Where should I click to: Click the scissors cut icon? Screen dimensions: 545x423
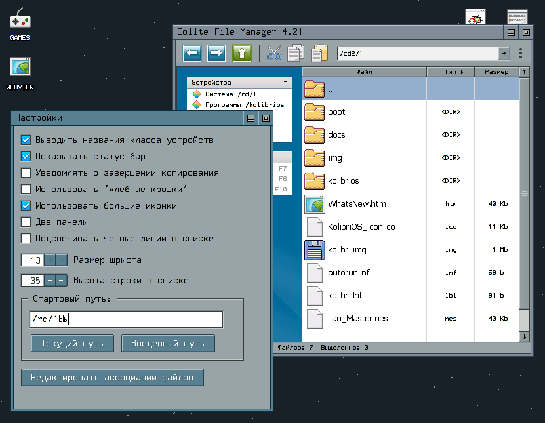click(x=274, y=53)
